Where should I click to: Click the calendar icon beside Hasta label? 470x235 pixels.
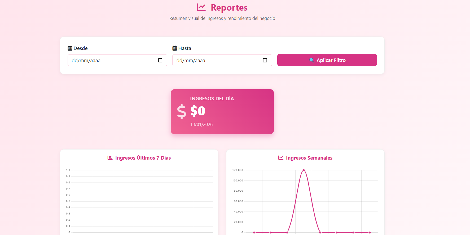tap(175, 48)
